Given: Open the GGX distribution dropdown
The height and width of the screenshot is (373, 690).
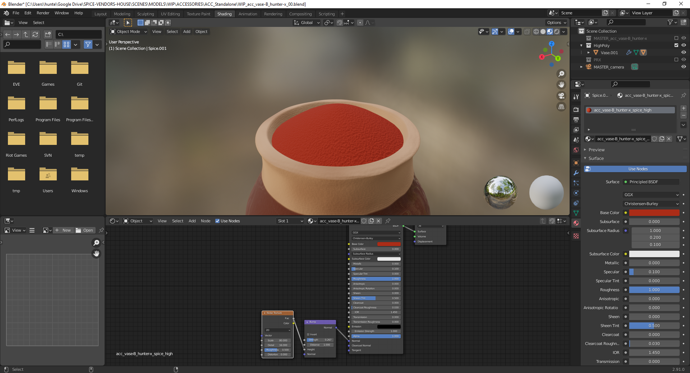Looking at the screenshot, I should tap(651, 195).
